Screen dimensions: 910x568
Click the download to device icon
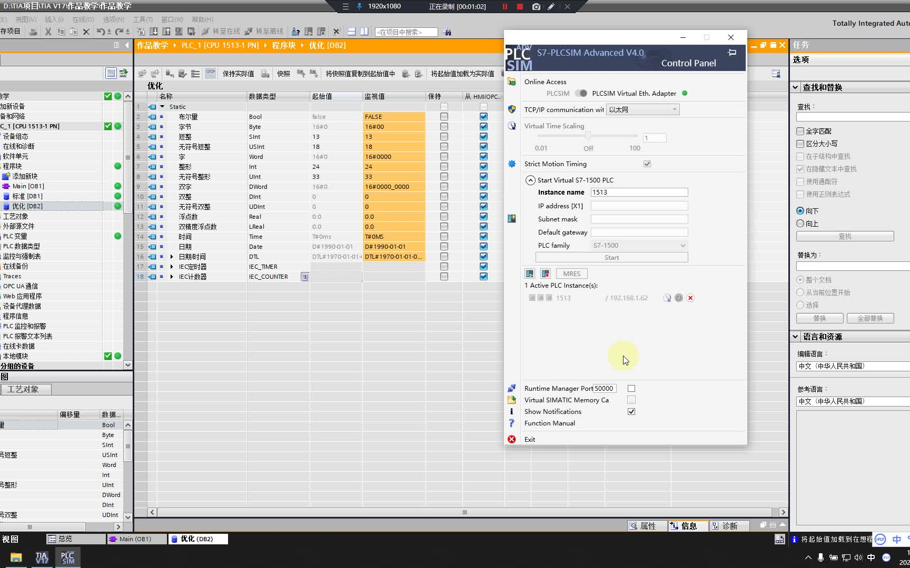tap(154, 32)
